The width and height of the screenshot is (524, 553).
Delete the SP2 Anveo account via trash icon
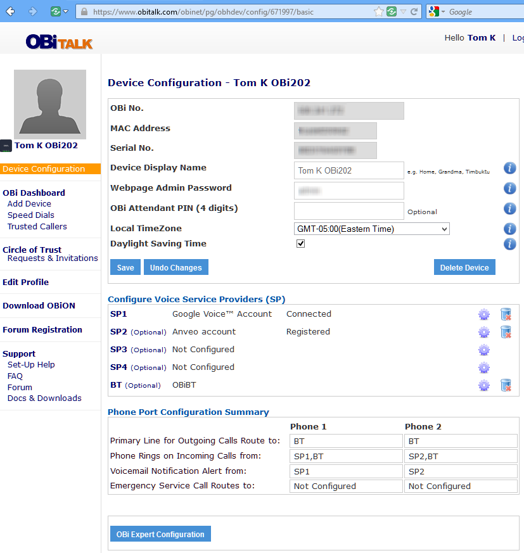click(506, 332)
